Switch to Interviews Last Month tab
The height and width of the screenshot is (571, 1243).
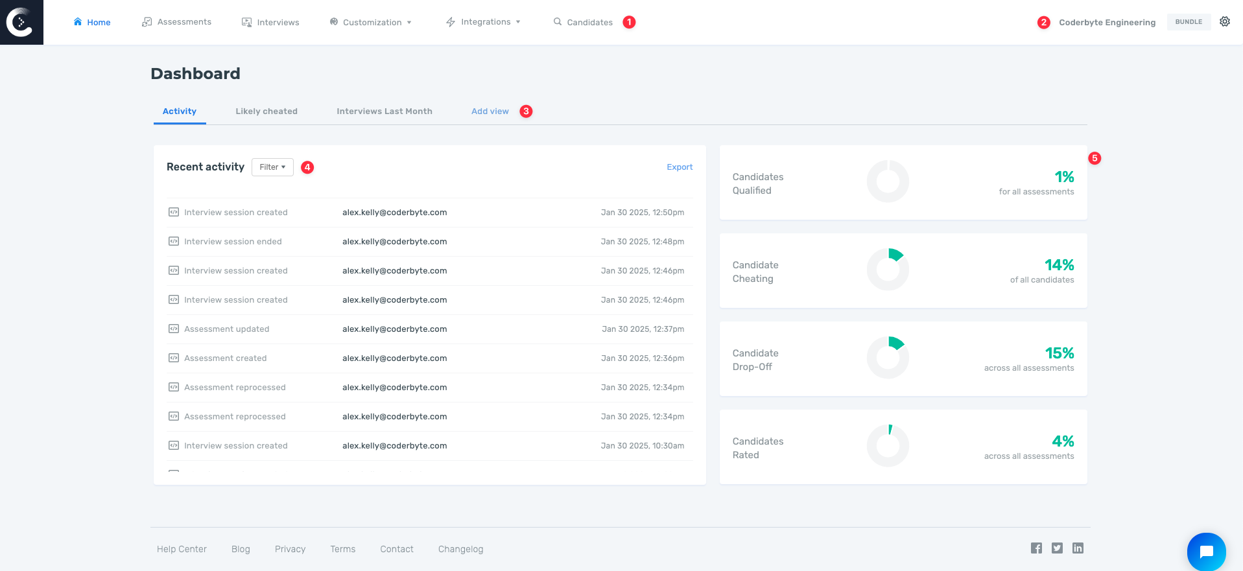pos(384,111)
